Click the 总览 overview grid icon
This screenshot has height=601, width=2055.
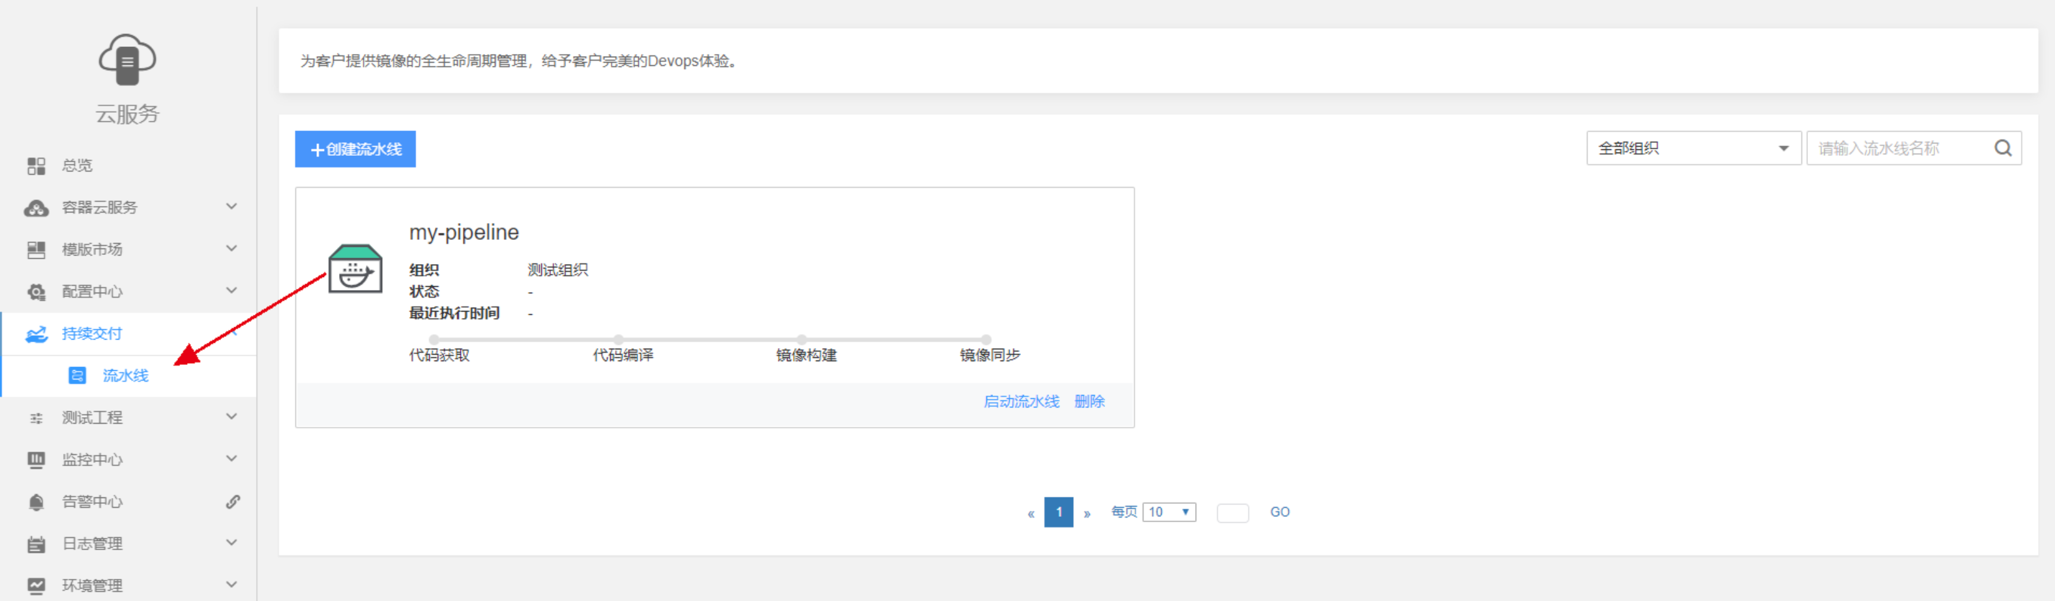(x=36, y=166)
